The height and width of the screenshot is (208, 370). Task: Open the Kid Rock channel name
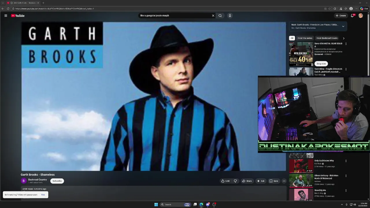point(318,164)
